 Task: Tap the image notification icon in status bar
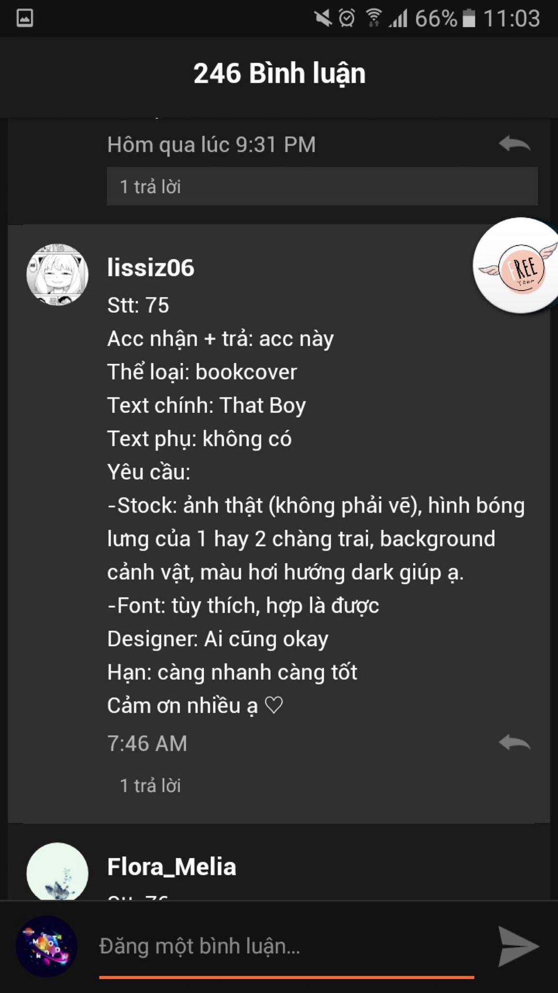(25, 18)
